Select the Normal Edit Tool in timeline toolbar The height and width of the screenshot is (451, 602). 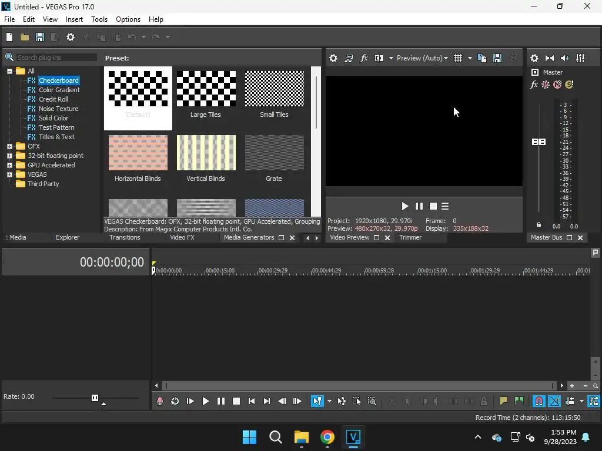(x=317, y=401)
